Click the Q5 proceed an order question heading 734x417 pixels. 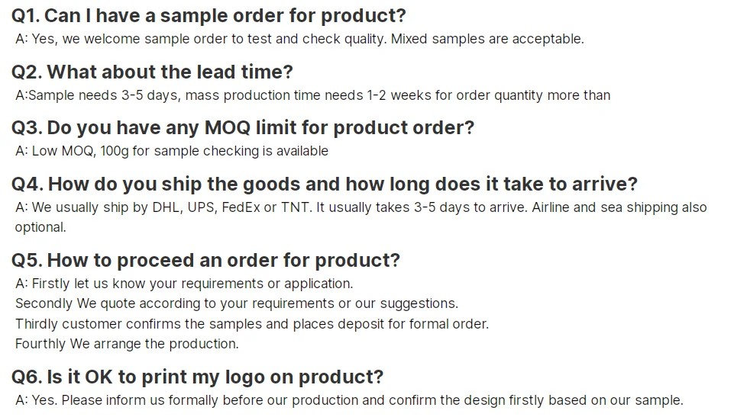click(x=205, y=260)
